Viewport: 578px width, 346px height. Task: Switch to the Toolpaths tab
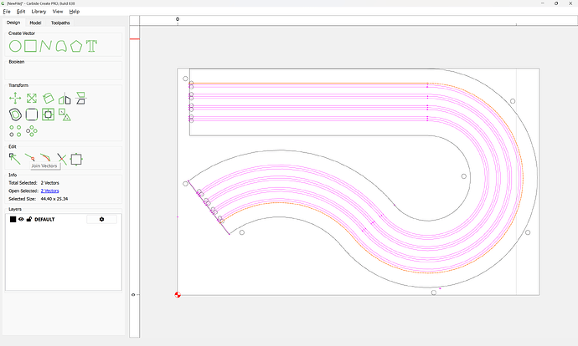point(59,23)
